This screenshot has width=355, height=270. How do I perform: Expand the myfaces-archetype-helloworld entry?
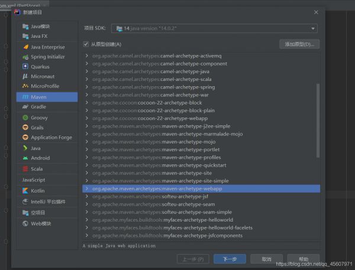pyautogui.click(x=87, y=220)
